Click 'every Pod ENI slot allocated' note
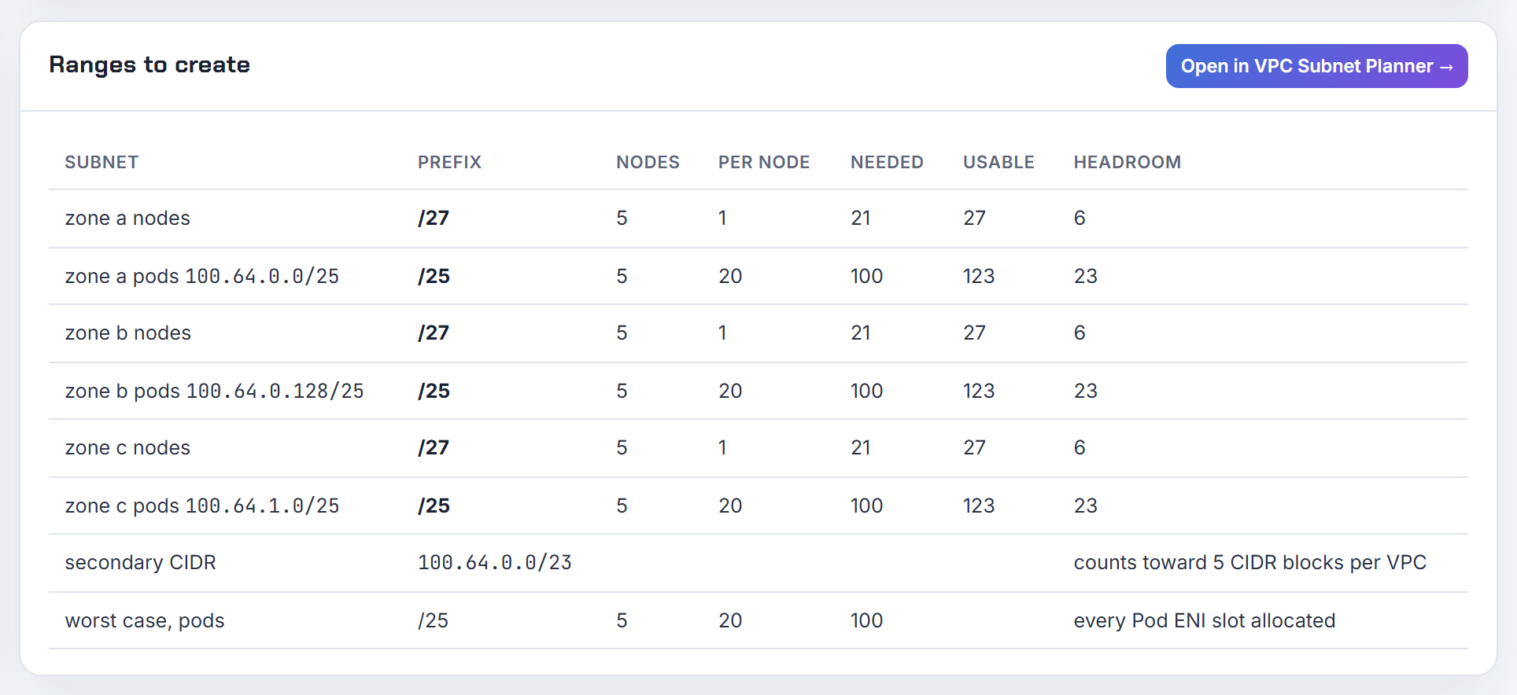The width and height of the screenshot is (1517, 695). [1205, 620]
